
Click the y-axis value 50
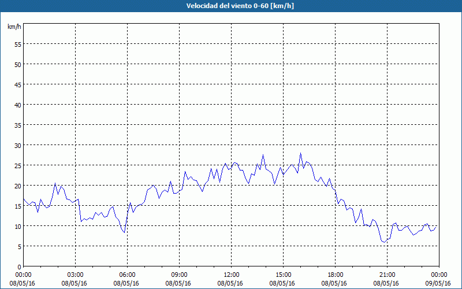18,65
